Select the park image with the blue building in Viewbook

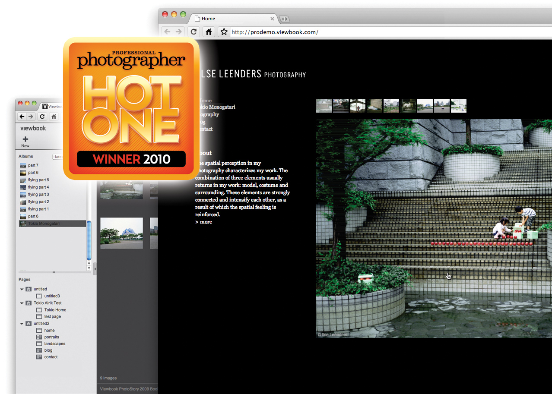(x=121, y=233)
